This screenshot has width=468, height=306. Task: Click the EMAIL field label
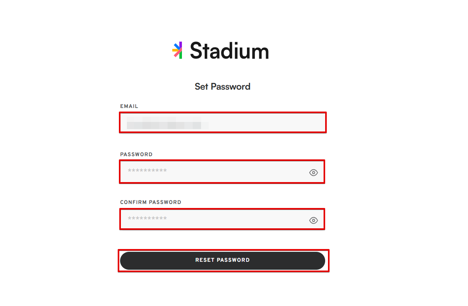point(129,106)
